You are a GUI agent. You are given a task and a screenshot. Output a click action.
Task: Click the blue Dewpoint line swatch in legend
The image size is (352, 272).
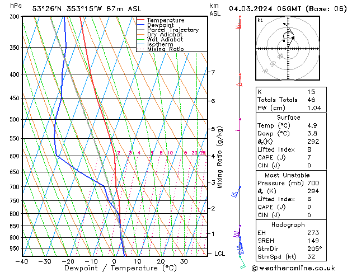(141, 25)
